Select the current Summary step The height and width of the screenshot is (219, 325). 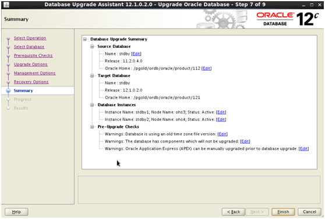pyautogui.click(x=23, y=91)
